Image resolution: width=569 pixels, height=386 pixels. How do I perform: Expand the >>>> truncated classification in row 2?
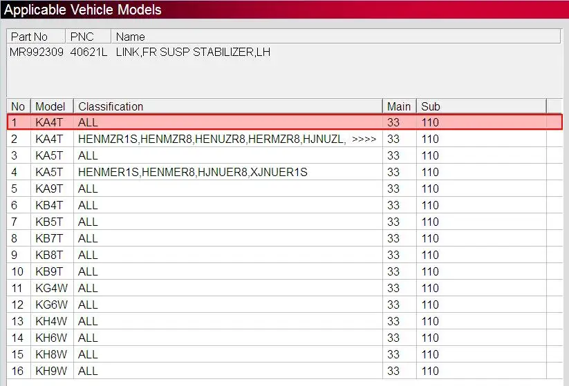coord(364,139)
